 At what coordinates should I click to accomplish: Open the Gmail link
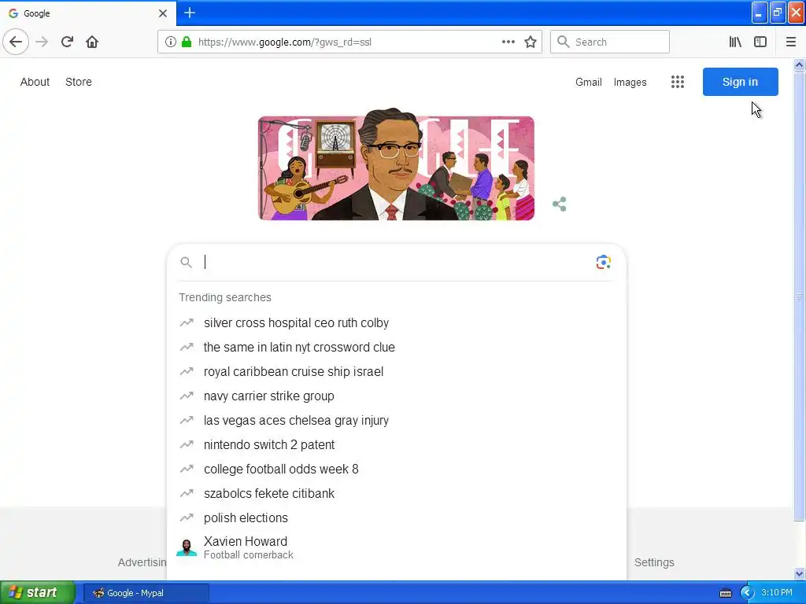pyautogui.click(x=589, y=82)
